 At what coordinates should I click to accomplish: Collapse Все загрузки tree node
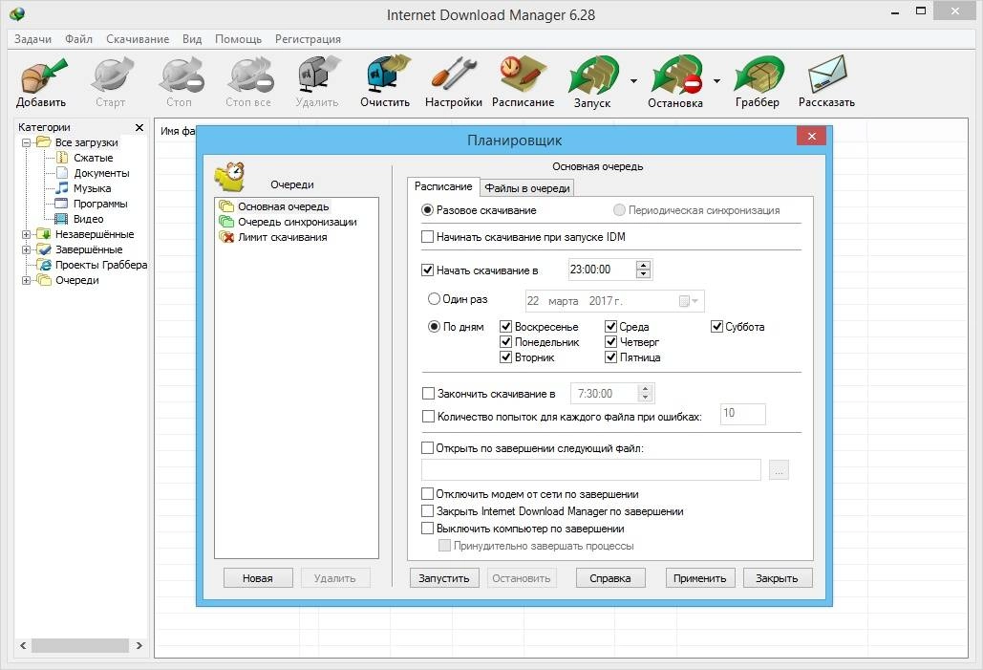point(27,143)
